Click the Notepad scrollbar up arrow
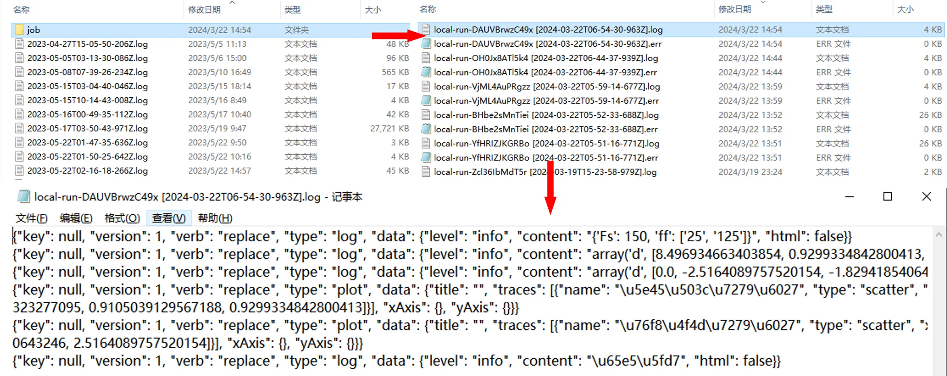 (938, 235)
